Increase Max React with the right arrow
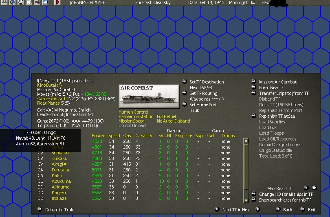330x217 pixels. tap(315, 188)
